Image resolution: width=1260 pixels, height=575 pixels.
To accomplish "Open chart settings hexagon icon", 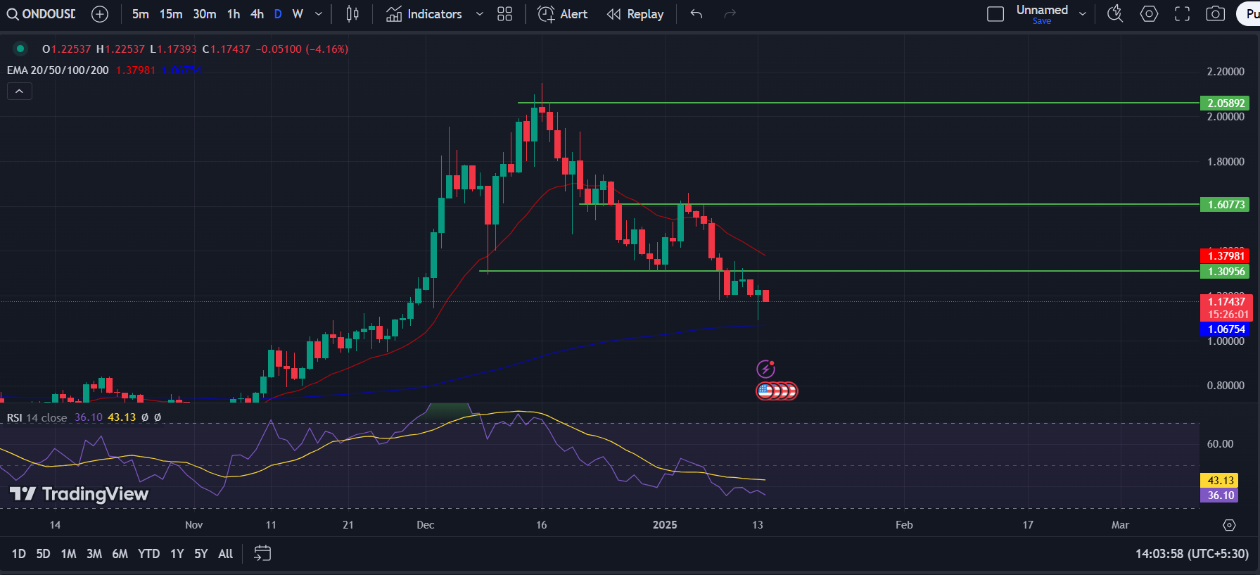I will 1149,14.
